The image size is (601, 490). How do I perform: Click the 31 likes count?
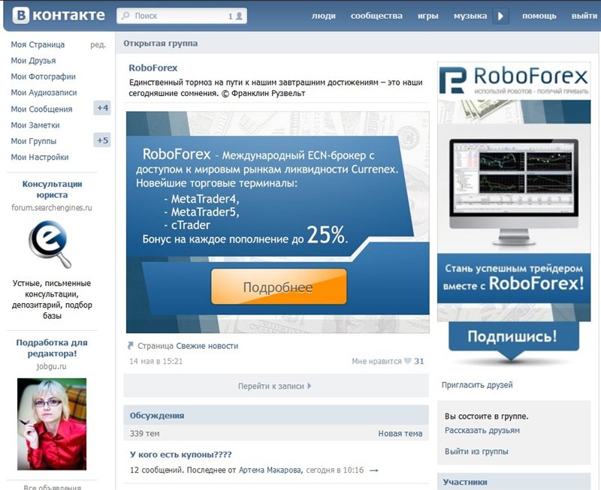coord(419,361)
